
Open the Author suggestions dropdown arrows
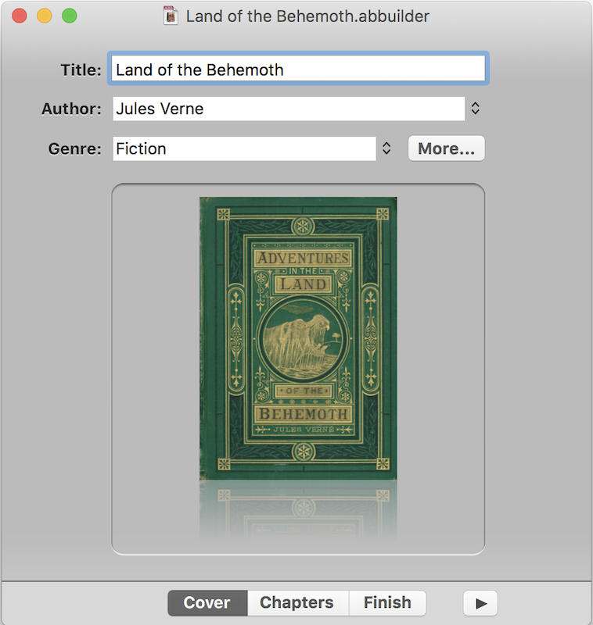[x=475, y=109]
